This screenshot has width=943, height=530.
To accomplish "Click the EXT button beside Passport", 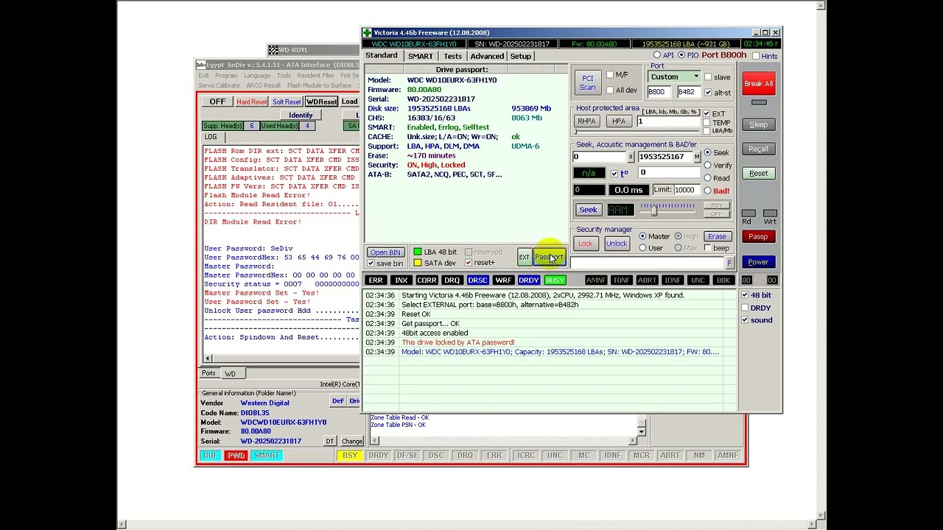I will 524,257.
